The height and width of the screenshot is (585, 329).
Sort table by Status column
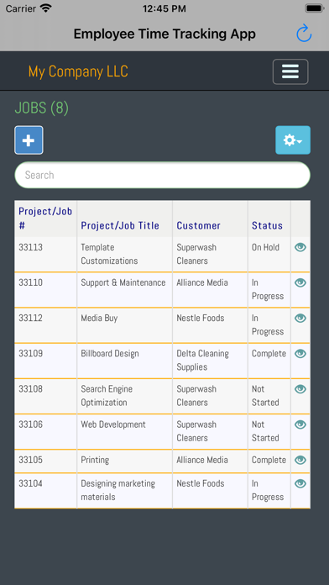(x=267, y=225)
